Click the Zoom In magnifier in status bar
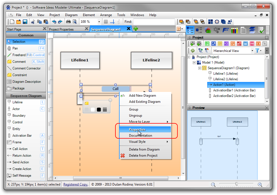The image size is (277, 195). click(260, 185)
